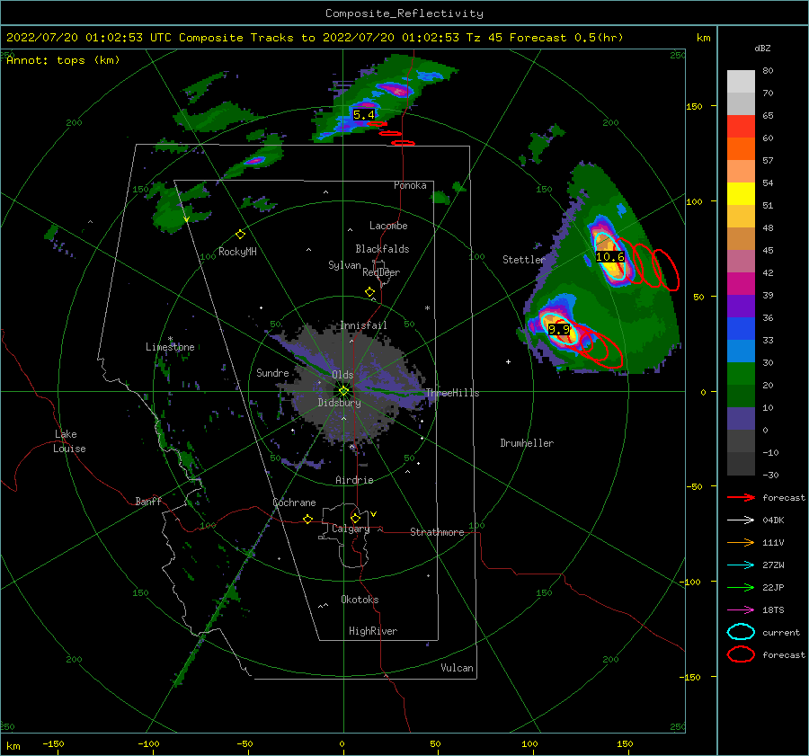The image size is (809, 756).
Task: Pick the 51 dBZ yellow color swatch
Action: pyautogui.click(x=741, y=193)
